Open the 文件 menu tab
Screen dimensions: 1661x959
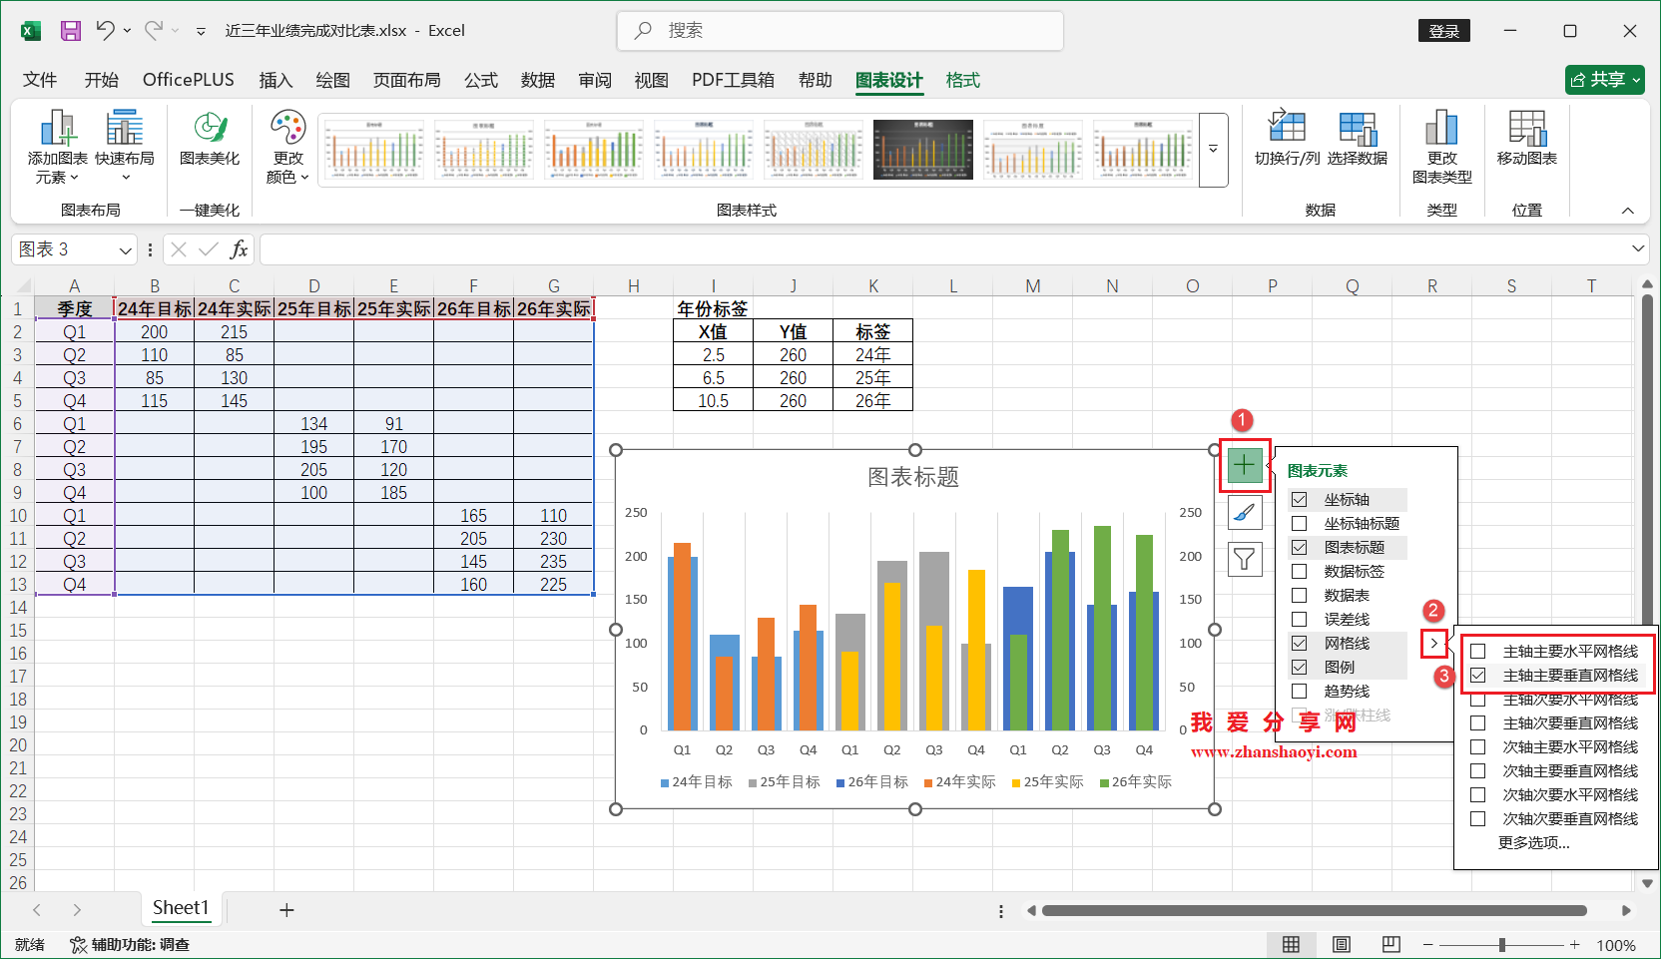pos(40,80)
